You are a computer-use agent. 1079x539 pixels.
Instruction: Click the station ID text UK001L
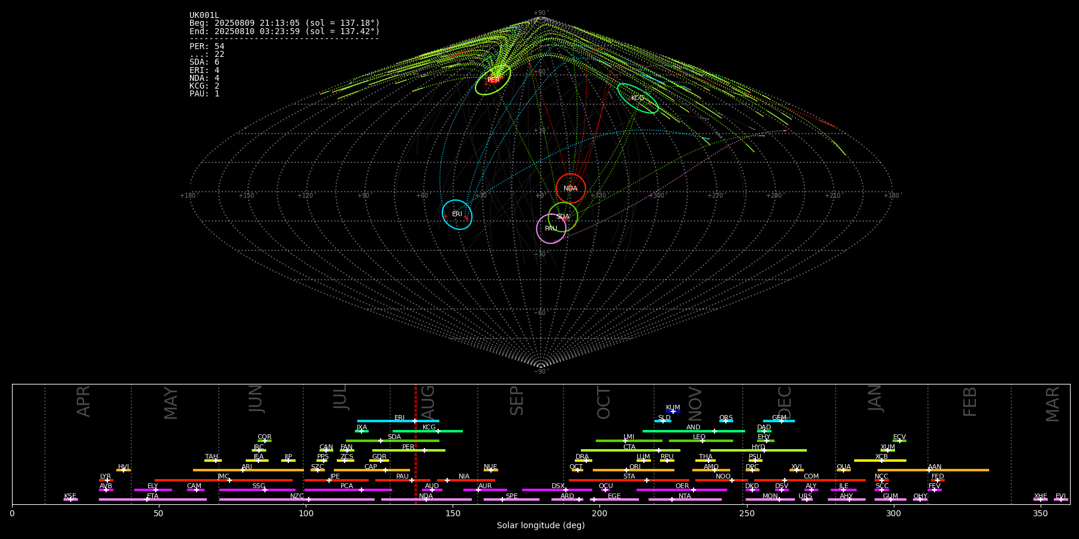click(204, 16)
